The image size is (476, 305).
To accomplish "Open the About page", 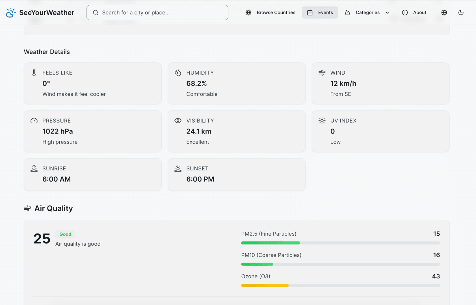I will coord(414,12).
